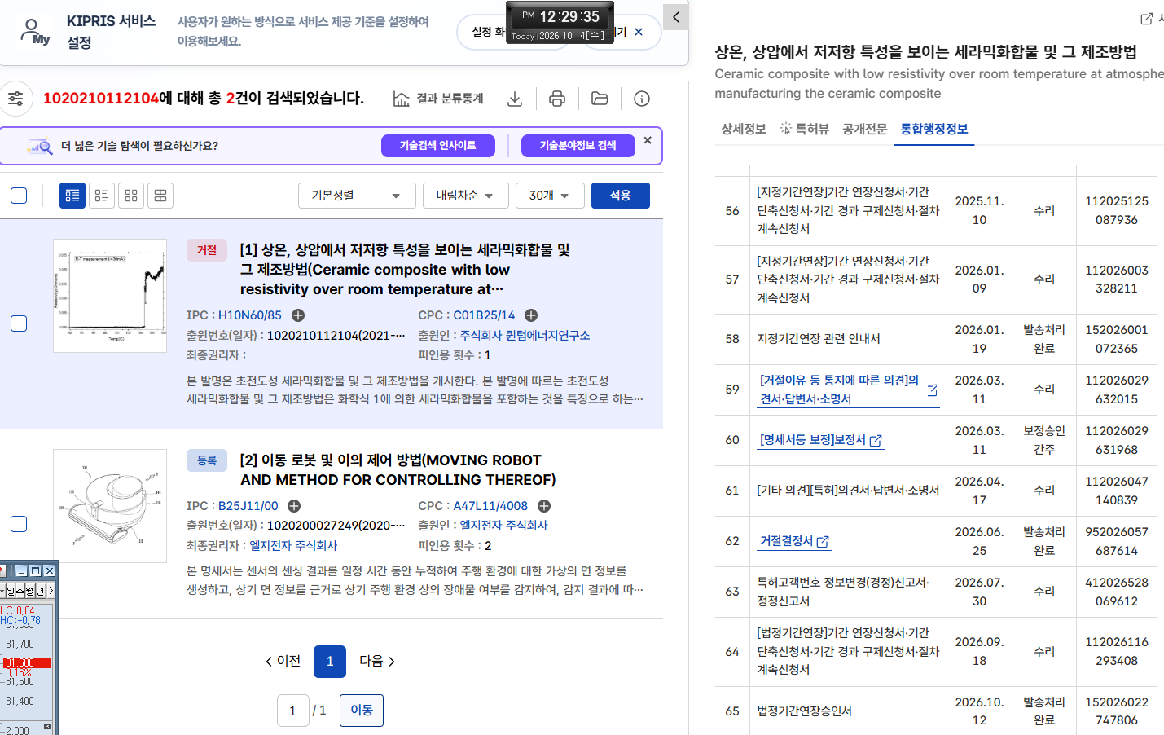Open detail panel in new window icon

[1146, 19]
